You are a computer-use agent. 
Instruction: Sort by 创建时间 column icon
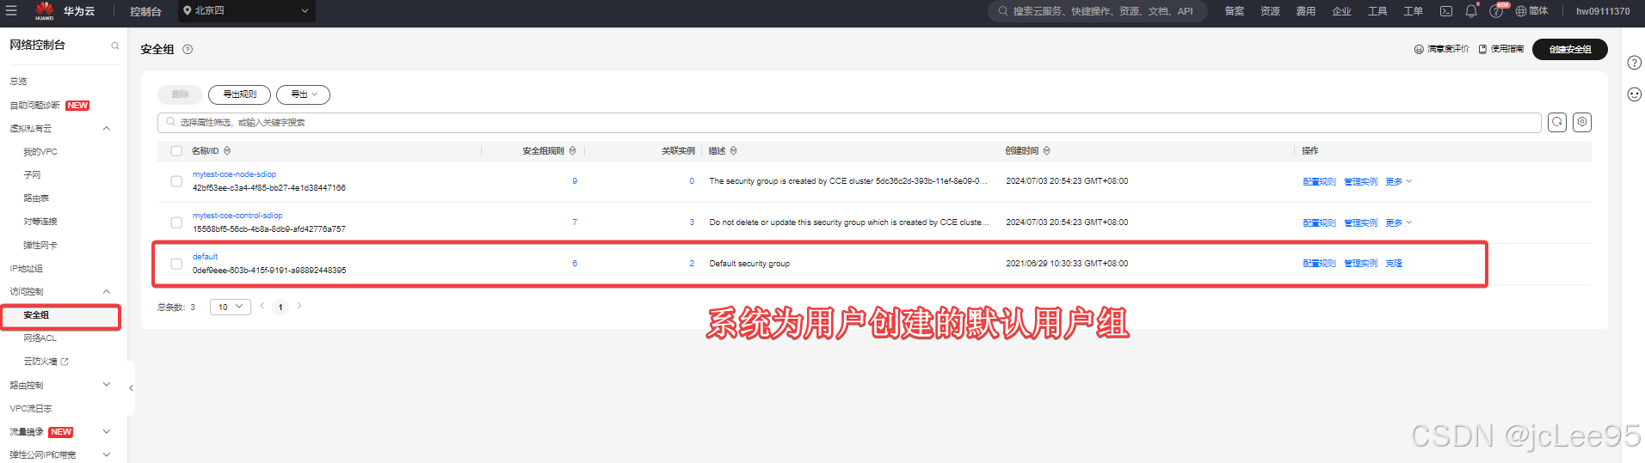[1046, 150]
